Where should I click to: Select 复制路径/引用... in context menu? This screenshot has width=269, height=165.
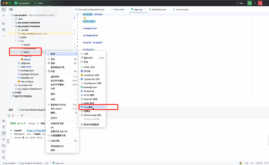pos(62,67)
